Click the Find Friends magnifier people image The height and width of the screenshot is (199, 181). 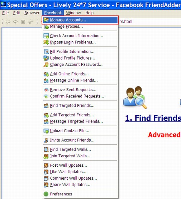135,97
